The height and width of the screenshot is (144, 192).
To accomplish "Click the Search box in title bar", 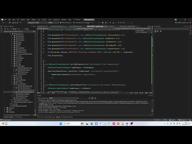I will pyautogui.click(x=78, y=19).
